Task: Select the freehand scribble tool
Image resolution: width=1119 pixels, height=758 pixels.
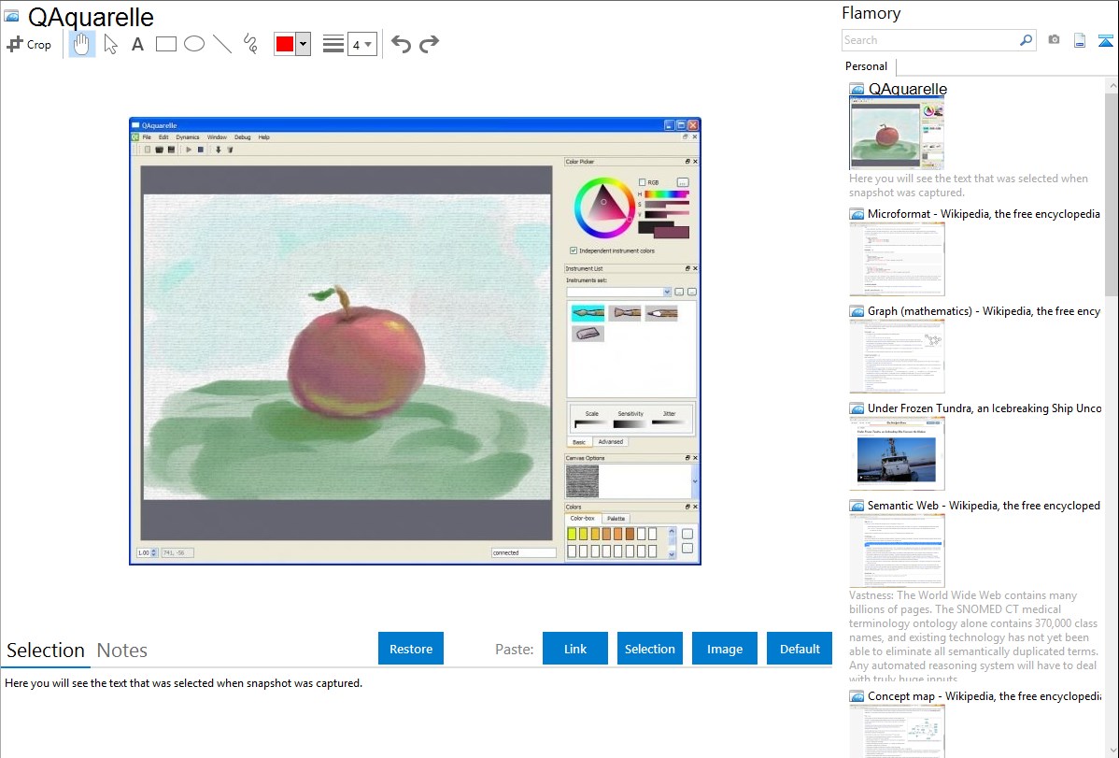Action: [x=250, y=44]
